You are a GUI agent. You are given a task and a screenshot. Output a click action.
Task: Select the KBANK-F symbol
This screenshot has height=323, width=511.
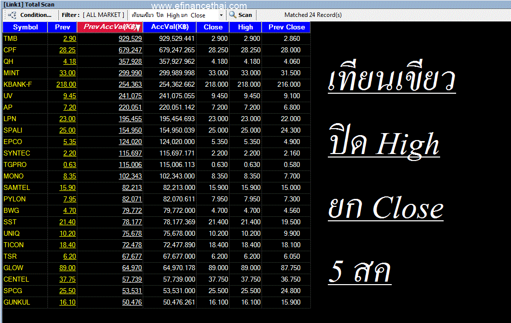(17, 84)
